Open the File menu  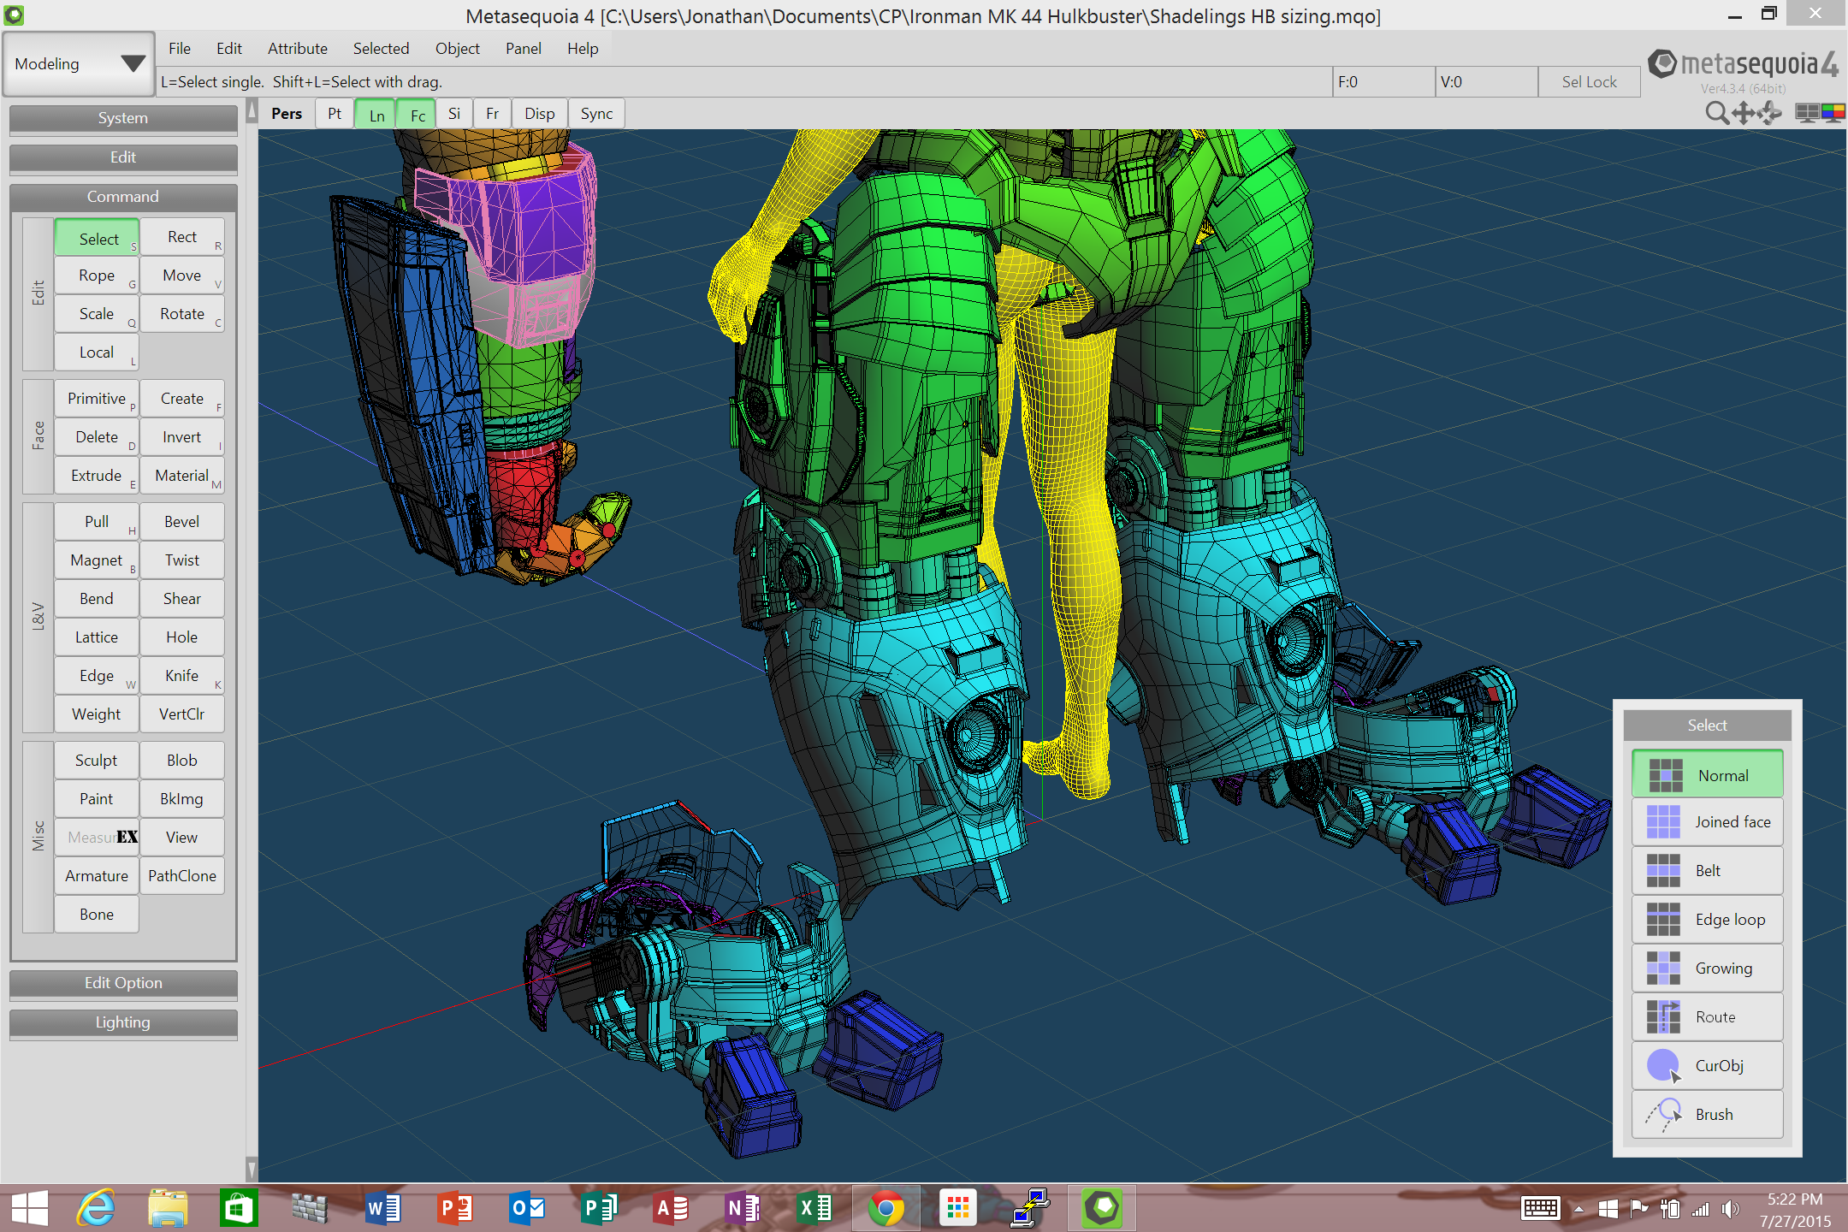click(x=180, y=49)
